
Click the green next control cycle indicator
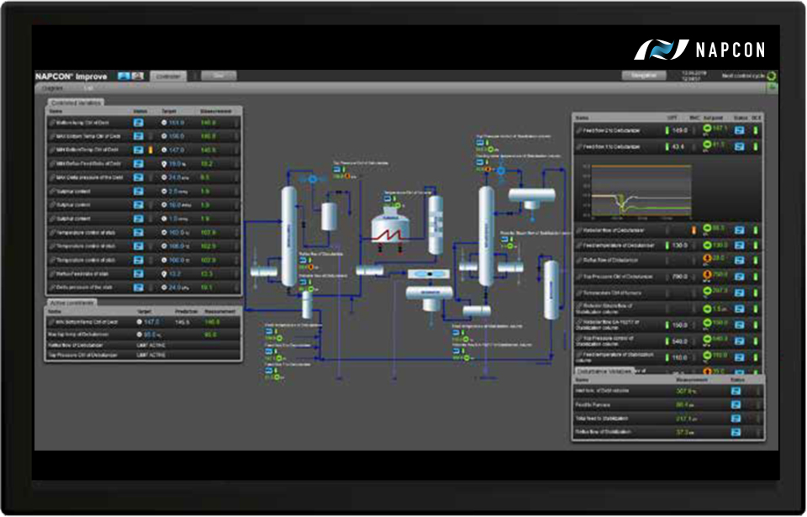(x=772, y=76)
